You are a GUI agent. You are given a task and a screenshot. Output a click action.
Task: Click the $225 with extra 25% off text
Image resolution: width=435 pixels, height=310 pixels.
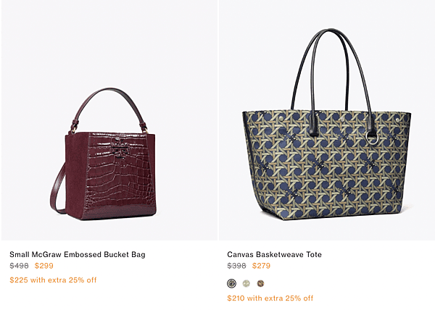[x=53, y=280]
